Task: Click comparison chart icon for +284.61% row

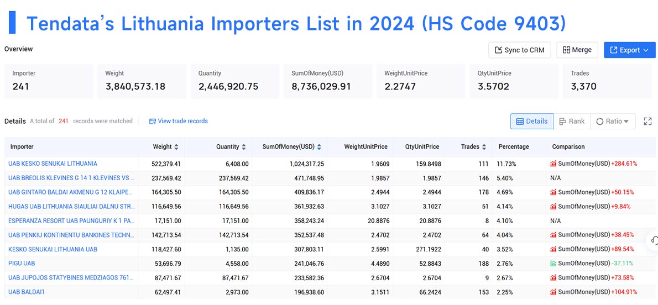Action: point(553,164)
